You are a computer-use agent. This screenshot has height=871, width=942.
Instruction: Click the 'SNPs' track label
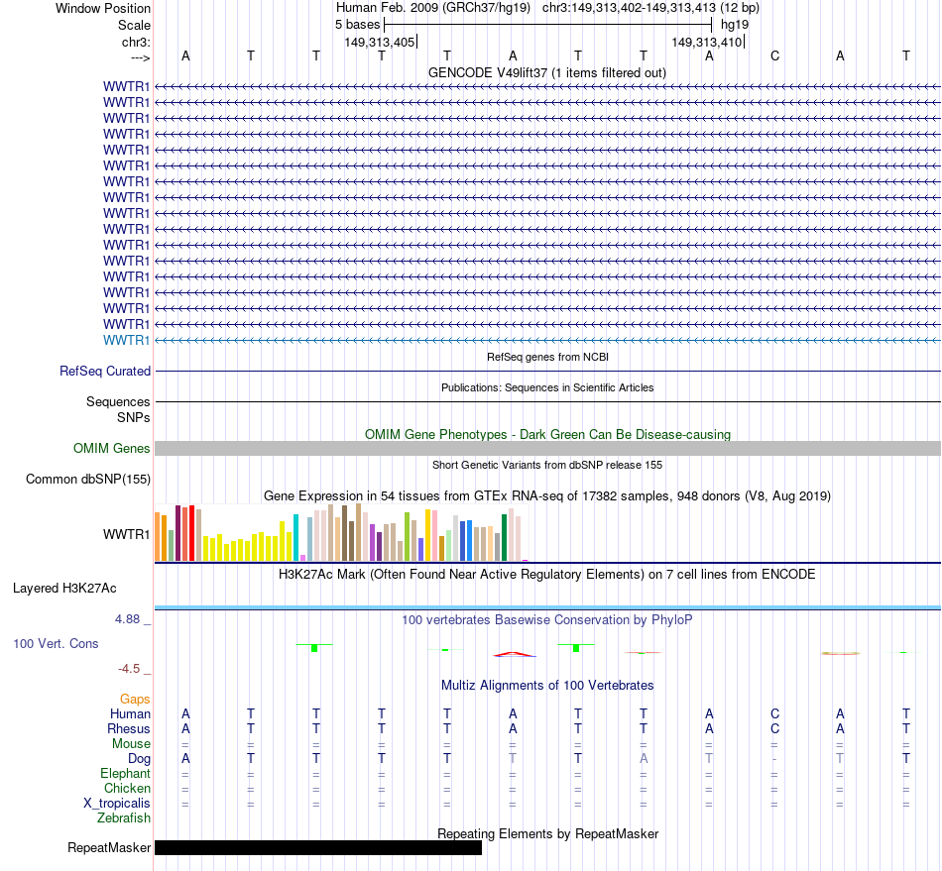134,417
